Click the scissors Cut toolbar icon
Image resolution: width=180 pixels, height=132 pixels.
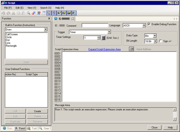13,13
